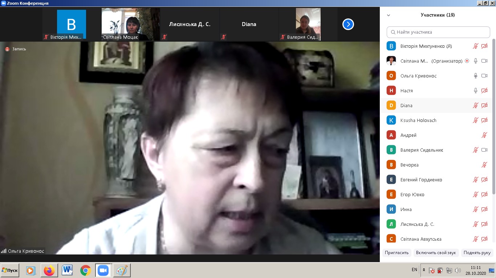Viewport: 496px width, 278px height.
Task: Click Настя's microphone icon
Action: click(x=475, y=90)
